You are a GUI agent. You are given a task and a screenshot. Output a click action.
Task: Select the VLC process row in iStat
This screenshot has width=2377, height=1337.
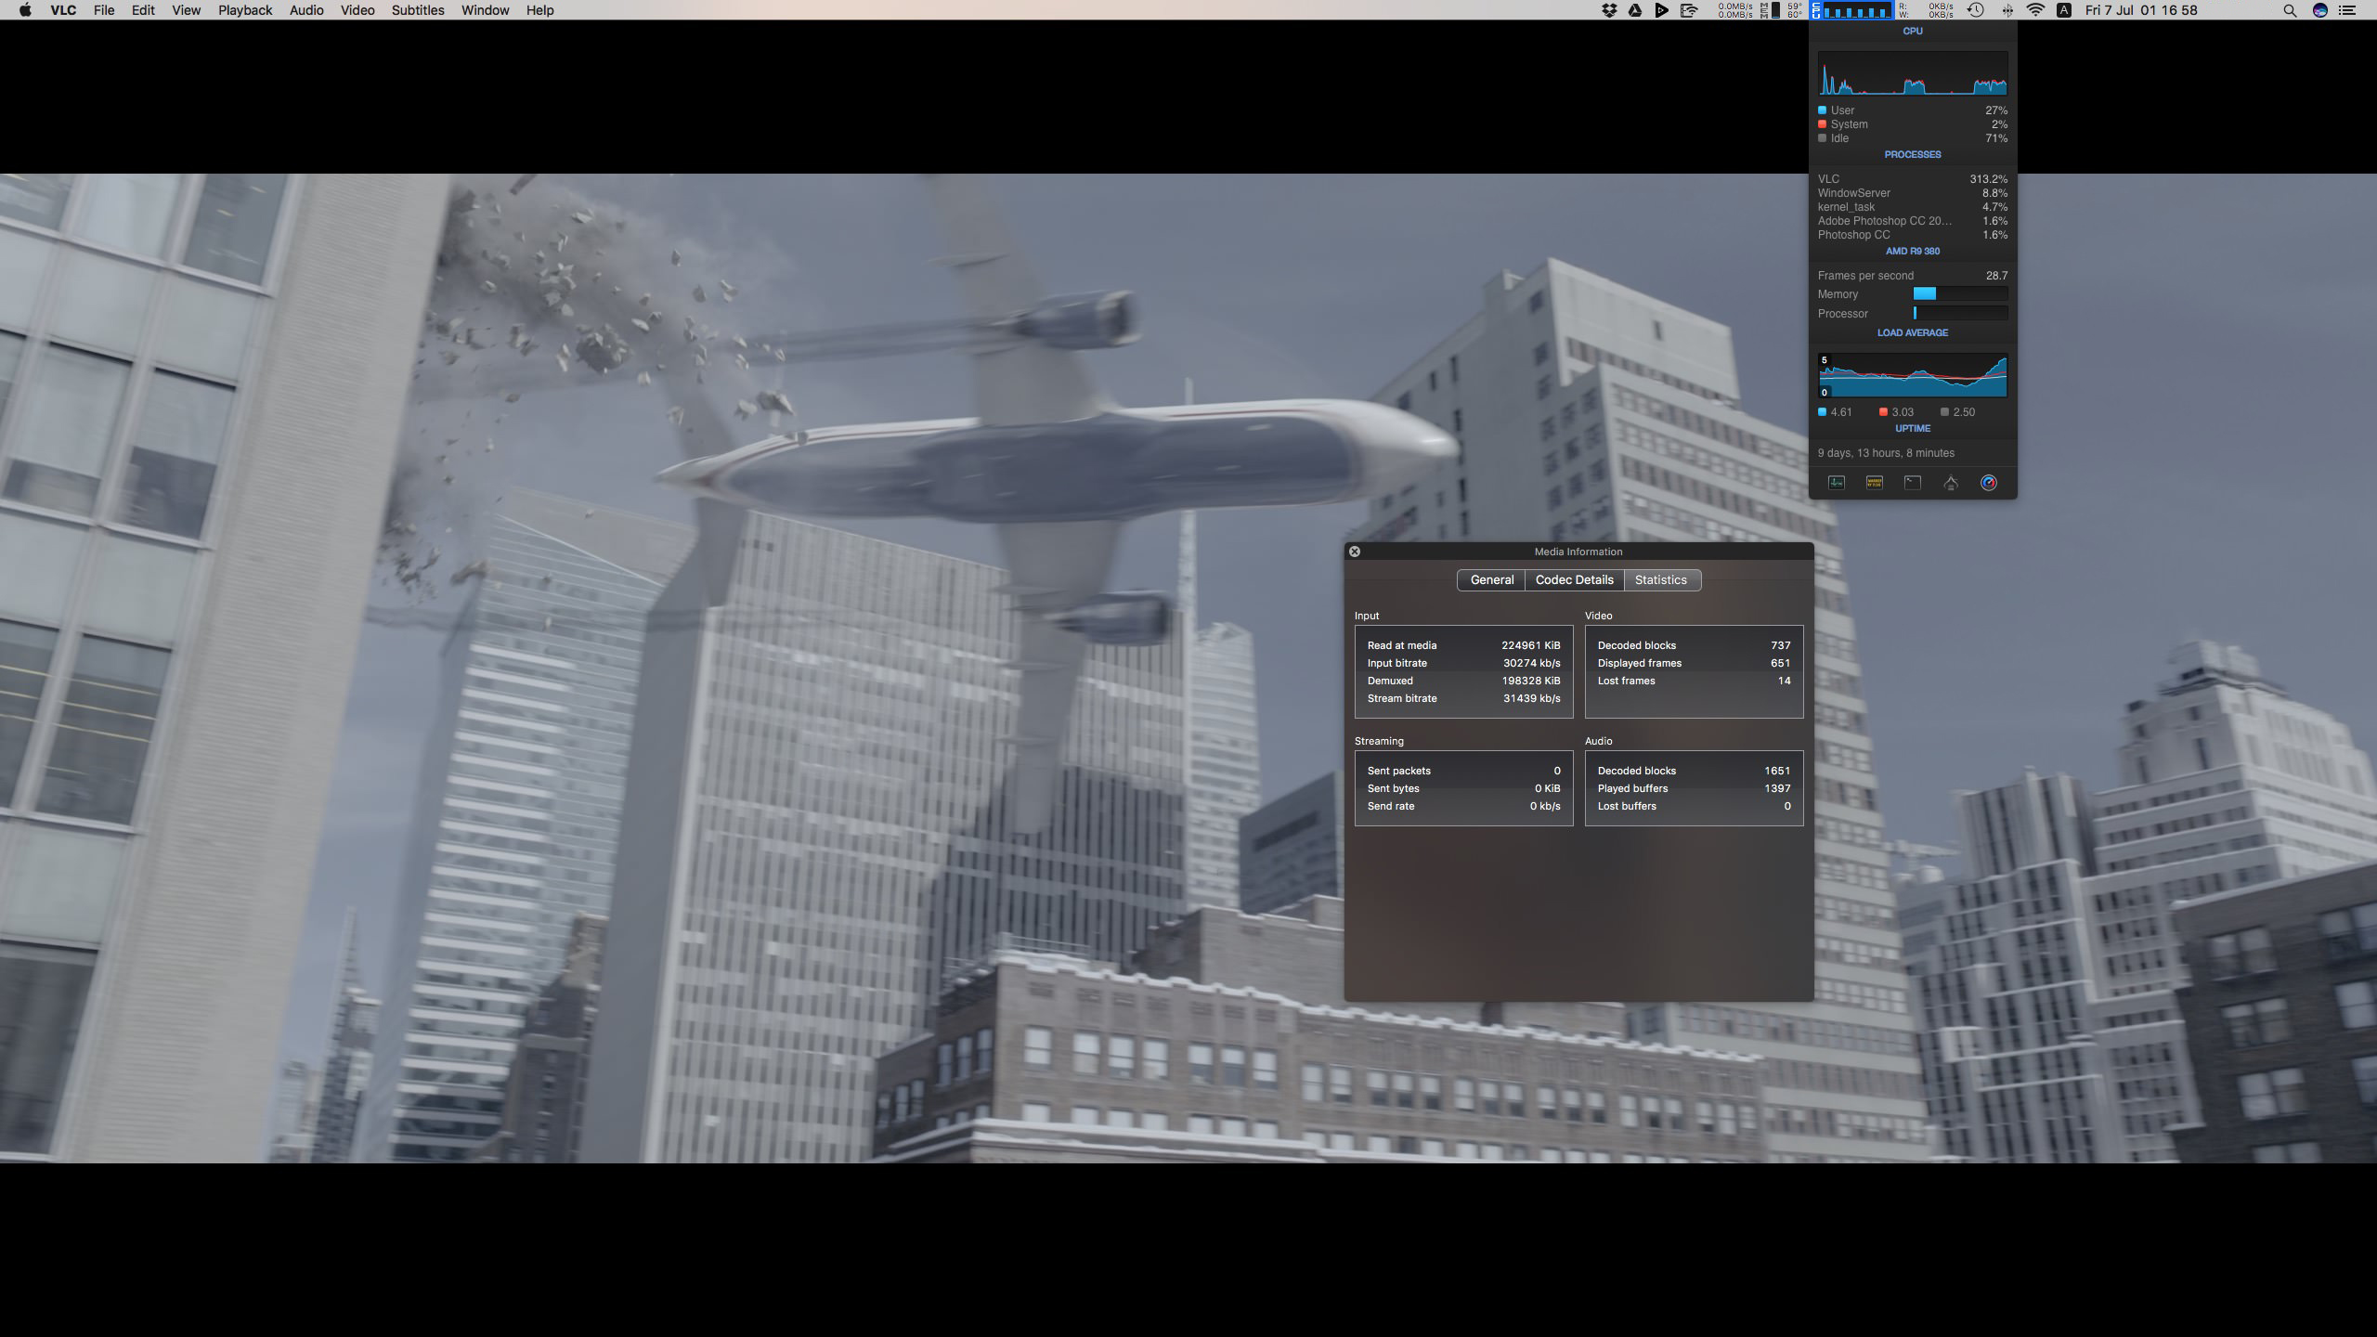pos(1913,179)
